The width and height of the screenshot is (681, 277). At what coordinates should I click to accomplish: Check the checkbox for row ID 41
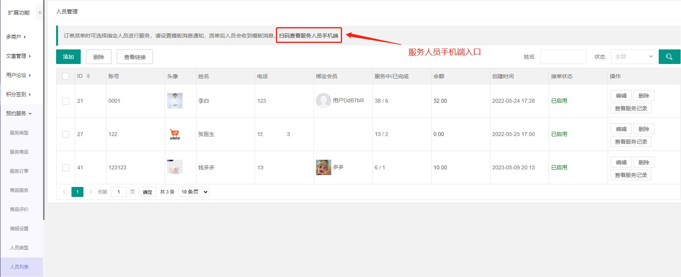[66, 168]
